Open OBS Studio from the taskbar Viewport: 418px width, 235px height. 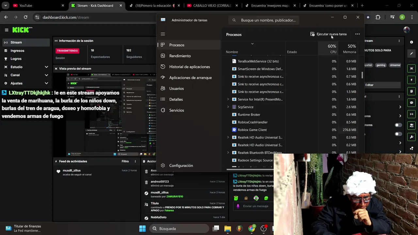(x=264, y=228)
